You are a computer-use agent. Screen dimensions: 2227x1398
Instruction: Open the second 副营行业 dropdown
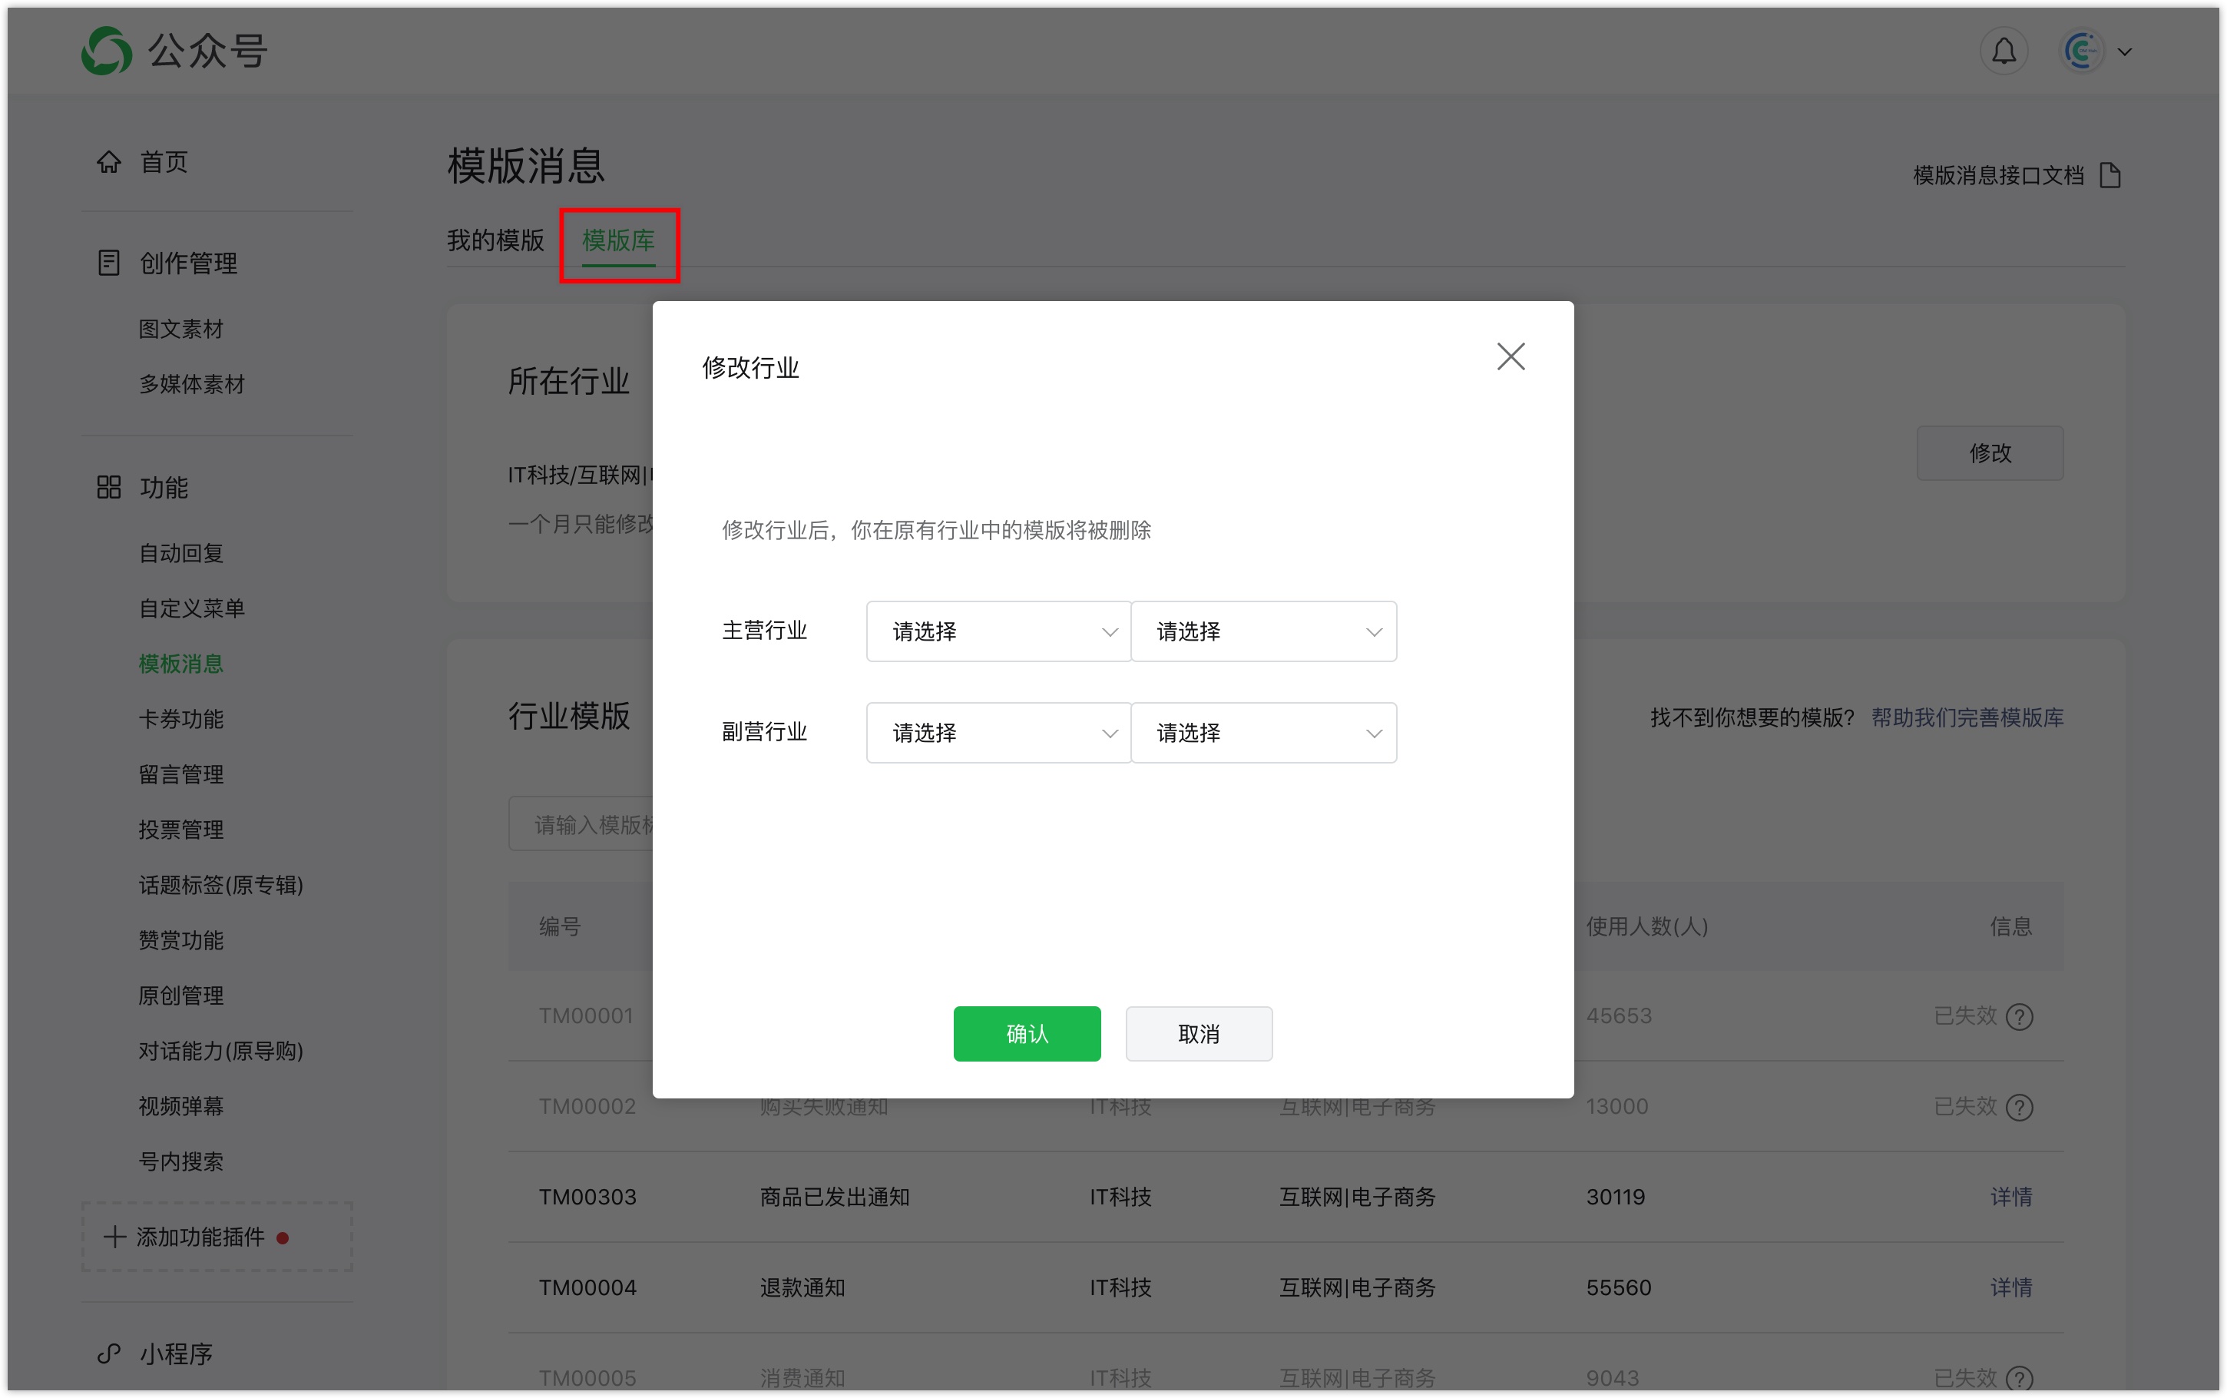[x=1263, y=734]
